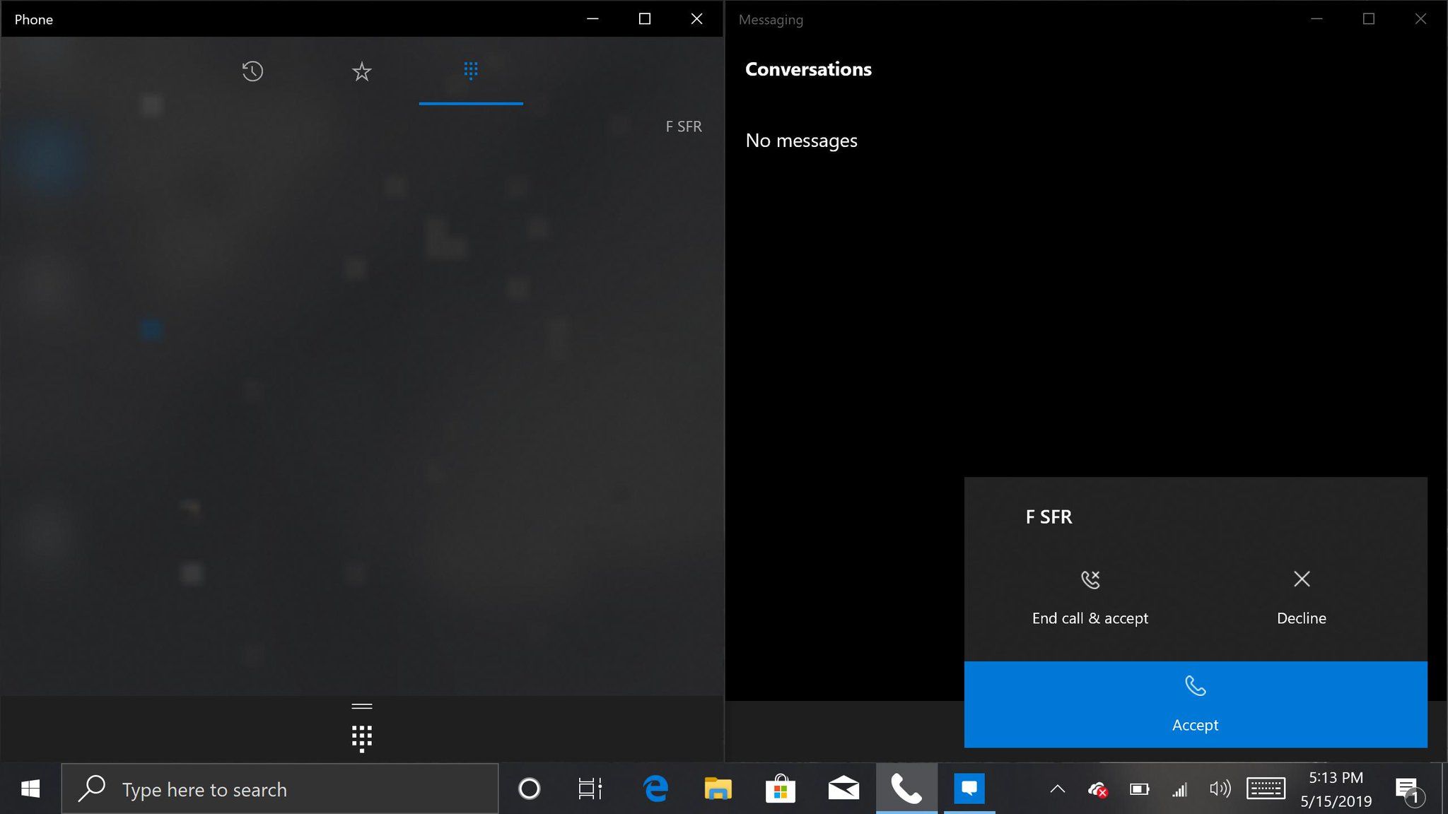This screenshot has height=814, width=1448.
Task: Minimize the Phone window
Action: coord(592,19)
